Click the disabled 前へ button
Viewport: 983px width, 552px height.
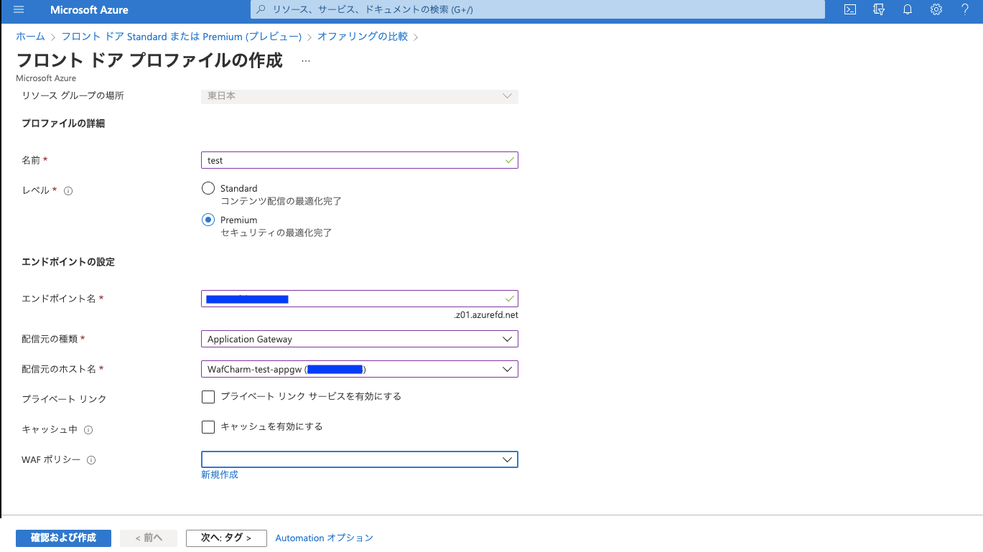149,538
